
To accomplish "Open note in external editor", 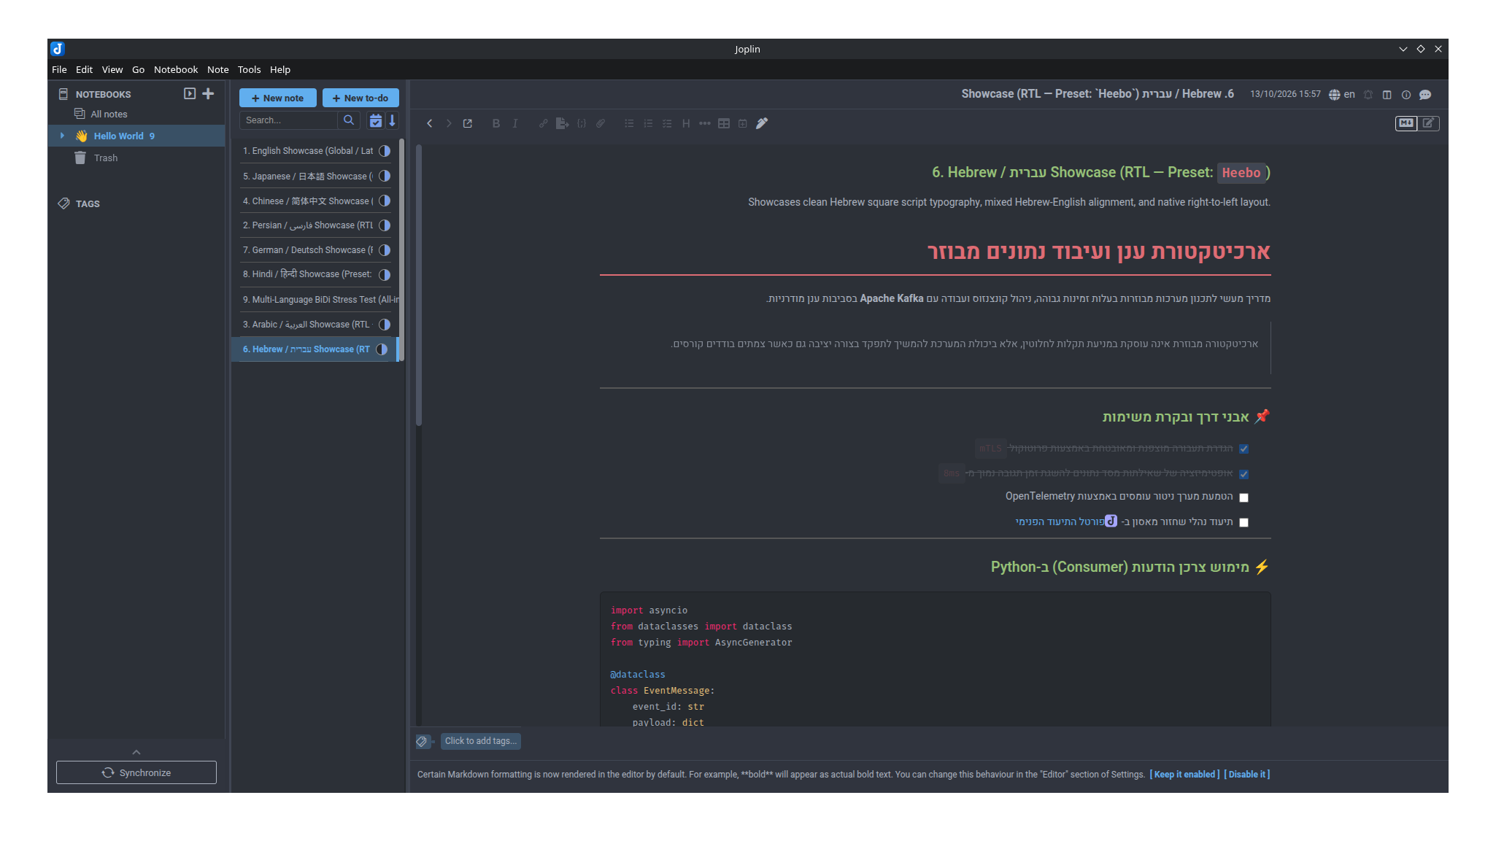I will click(468, 124).
